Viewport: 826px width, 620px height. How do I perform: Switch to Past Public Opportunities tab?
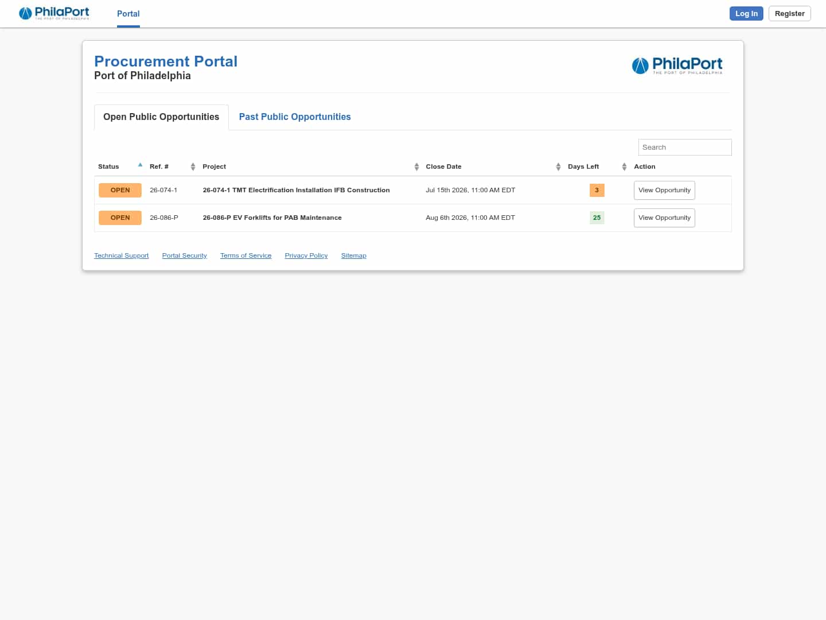[295, 117]
